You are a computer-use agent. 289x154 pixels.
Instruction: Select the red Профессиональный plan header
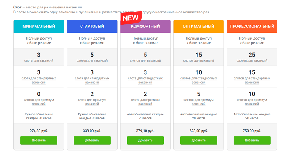click(252, 27)
